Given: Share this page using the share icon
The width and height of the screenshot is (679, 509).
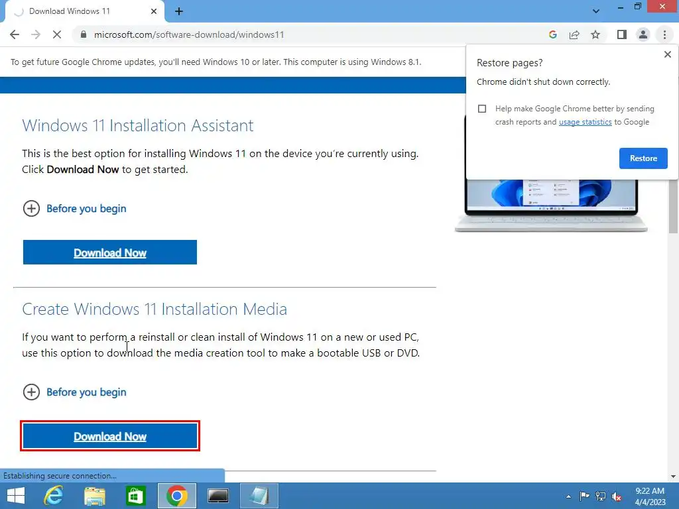Looking at the screenshot, I should coord(574,34).
